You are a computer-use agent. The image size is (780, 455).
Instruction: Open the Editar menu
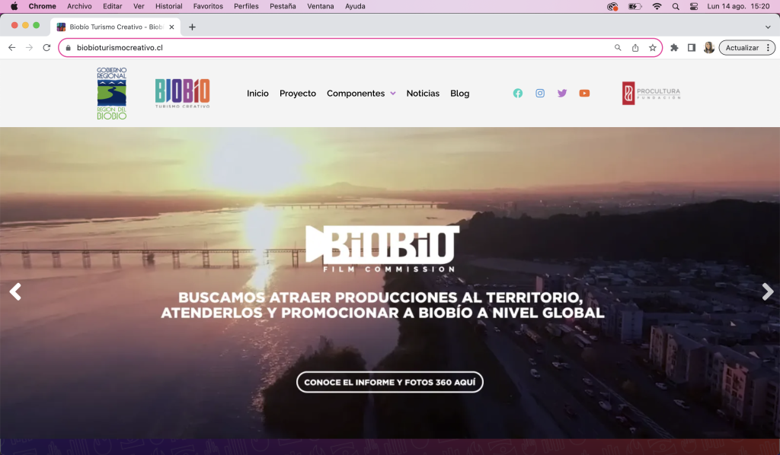pyautogui.click(x=113, y=6)
